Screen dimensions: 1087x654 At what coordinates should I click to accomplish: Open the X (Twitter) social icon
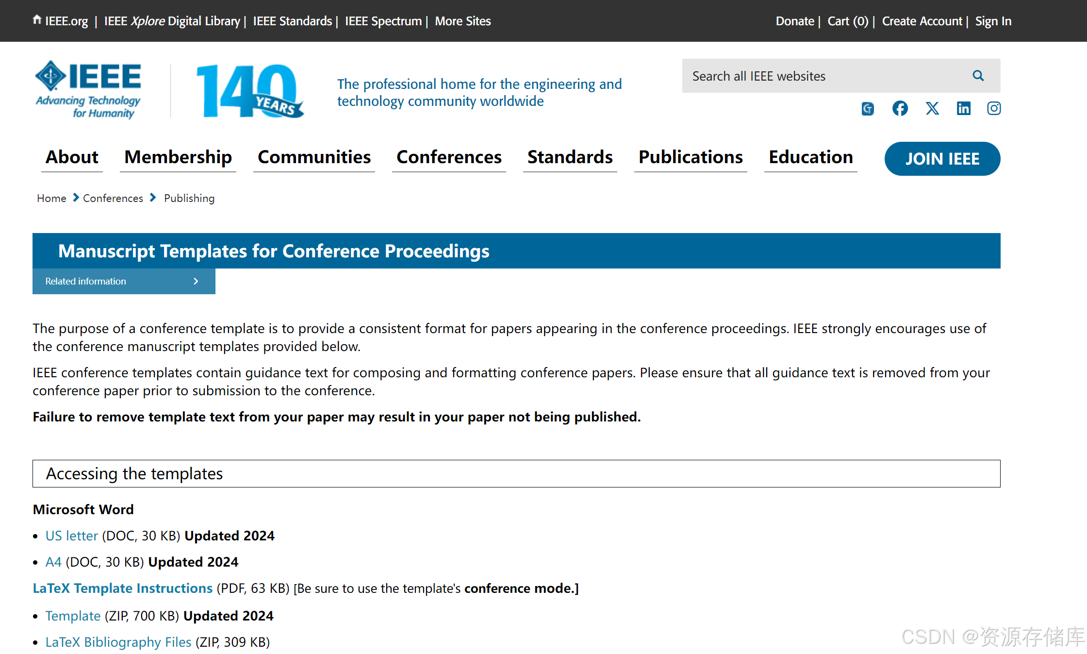click(x=932, y=108)
